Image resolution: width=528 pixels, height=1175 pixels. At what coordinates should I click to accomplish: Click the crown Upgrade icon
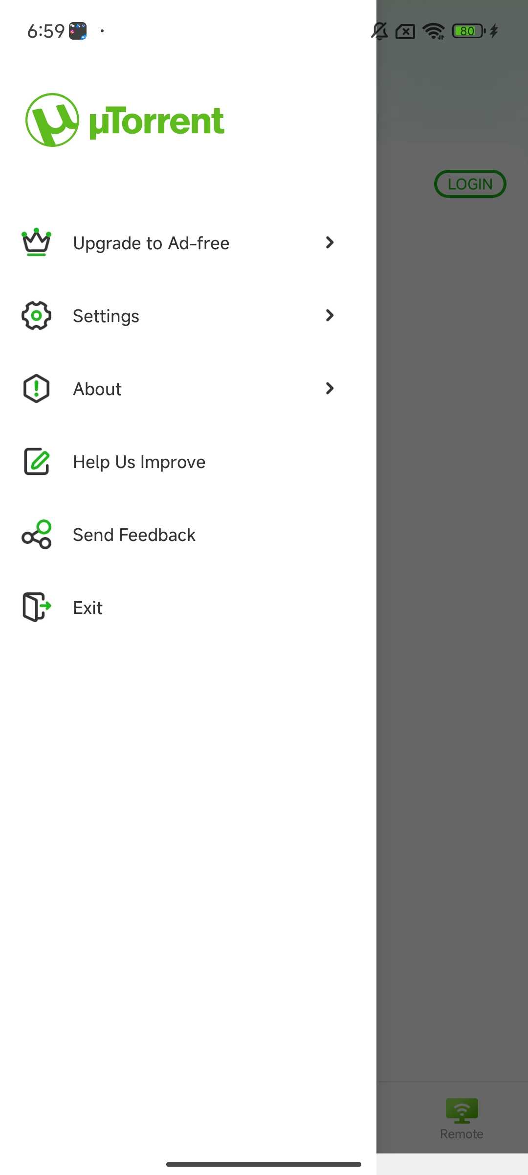36,242
